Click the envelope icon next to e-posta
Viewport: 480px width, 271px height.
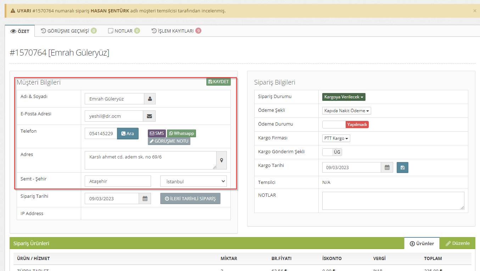pyautogui.click(x=149, y=116)
